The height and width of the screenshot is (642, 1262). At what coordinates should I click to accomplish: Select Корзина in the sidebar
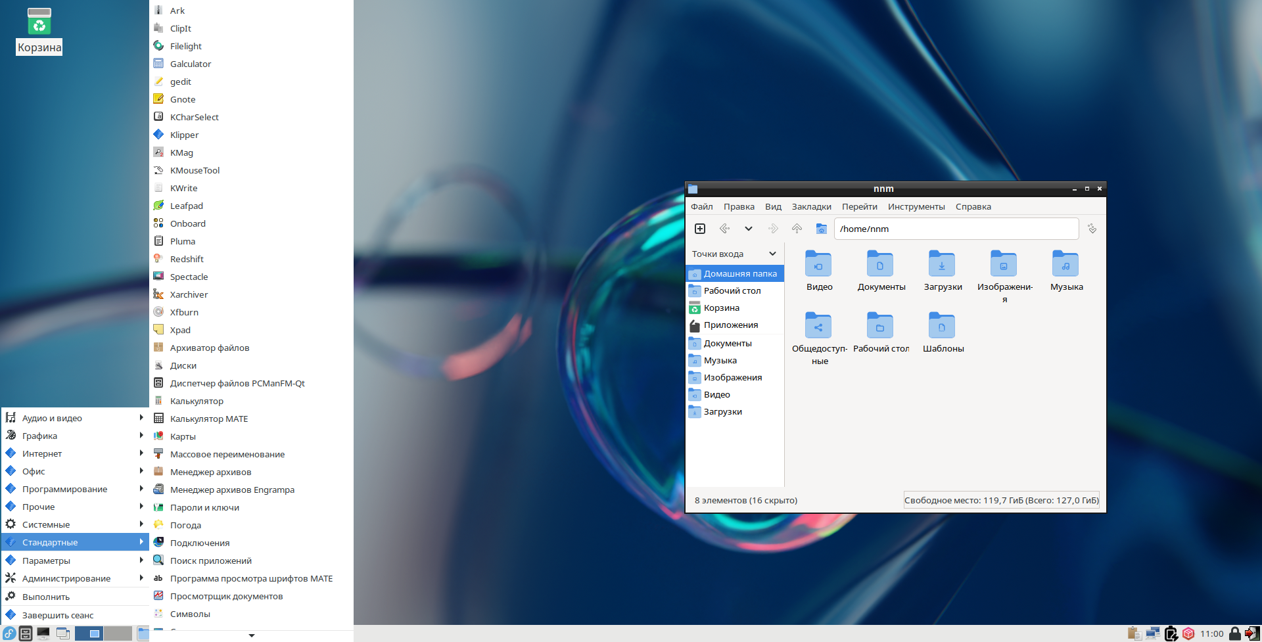click(x=721, y=308)
